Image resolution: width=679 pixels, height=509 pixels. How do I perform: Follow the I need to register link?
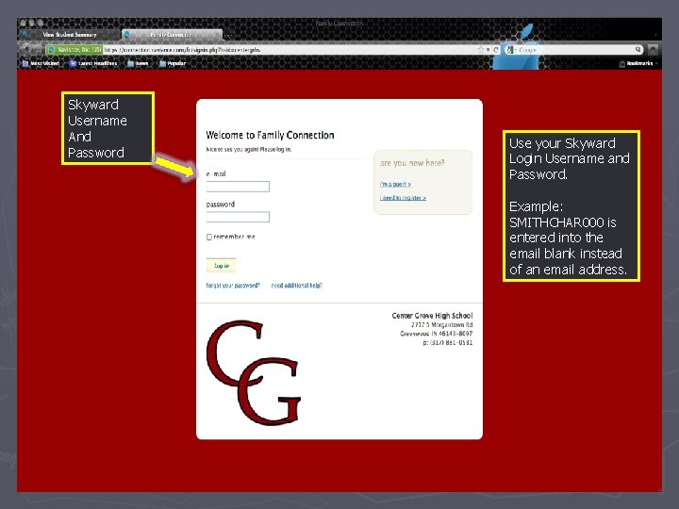pyautogui.click(x=403, y=198)
